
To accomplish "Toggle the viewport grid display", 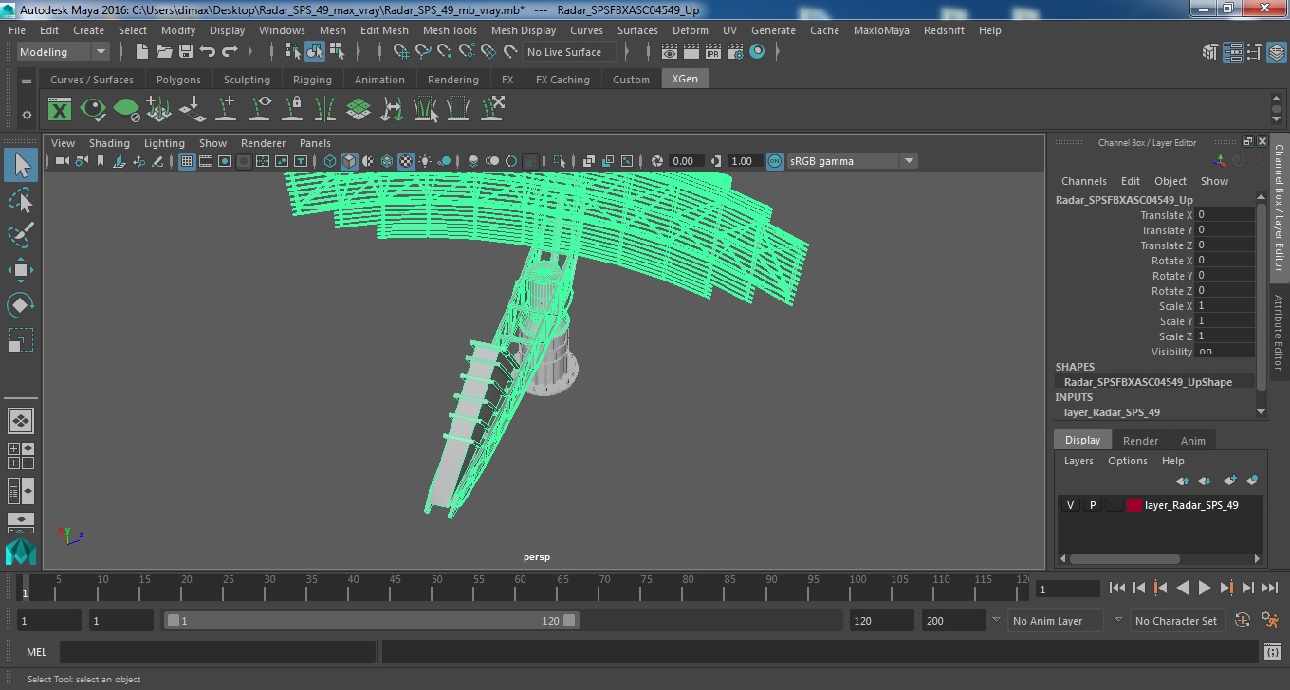I will (x=187, y=161).
